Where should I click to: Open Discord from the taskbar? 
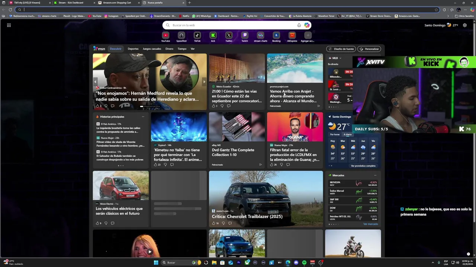point(296,263)
